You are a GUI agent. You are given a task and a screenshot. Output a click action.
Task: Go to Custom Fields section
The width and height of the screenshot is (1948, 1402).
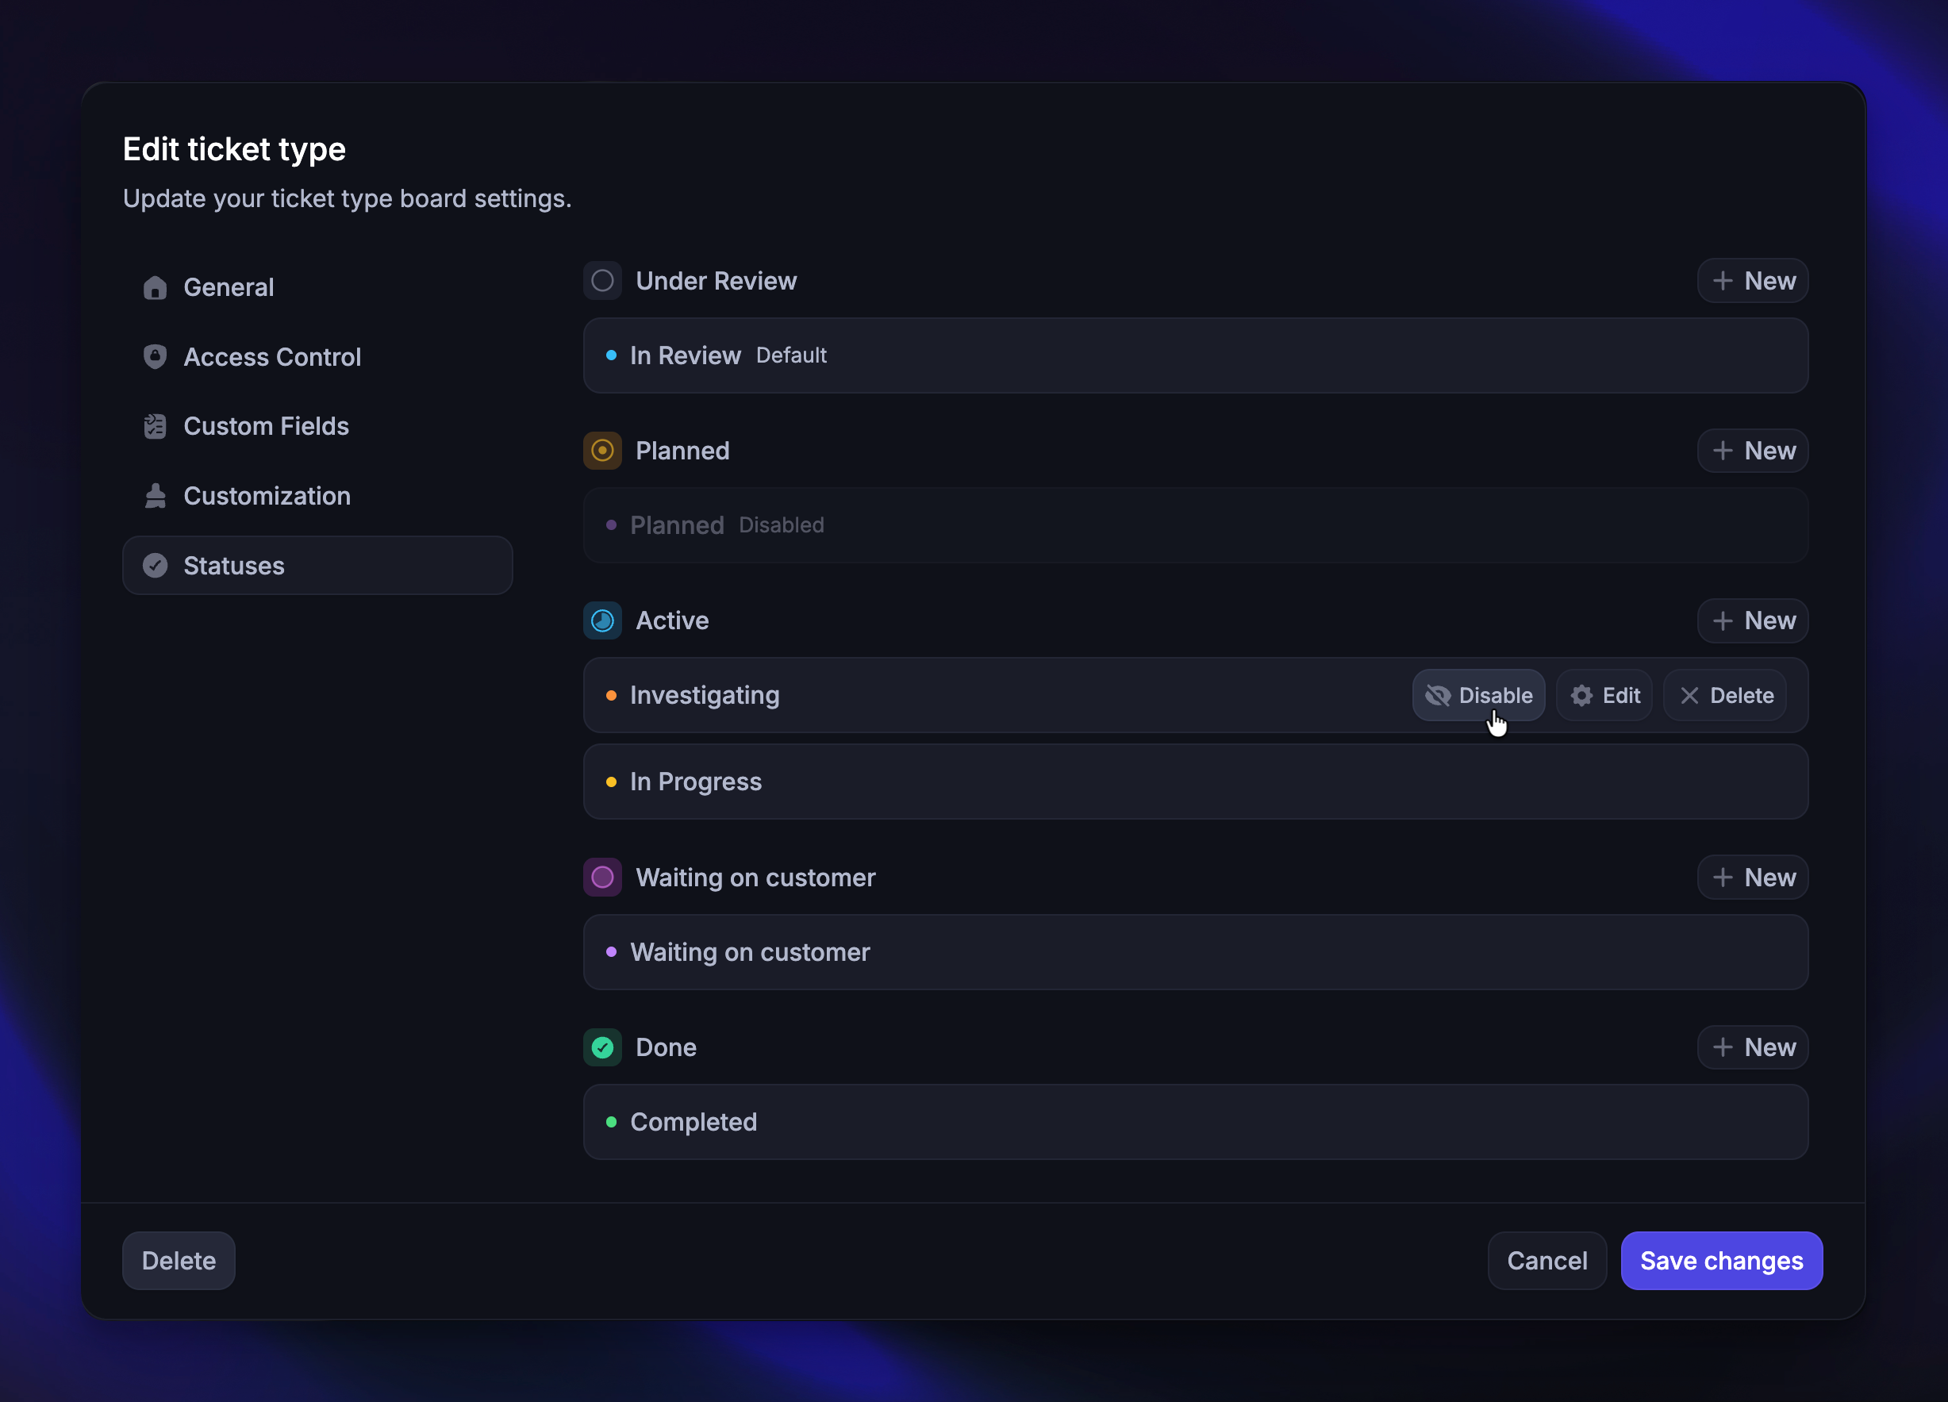click(265, 426)
